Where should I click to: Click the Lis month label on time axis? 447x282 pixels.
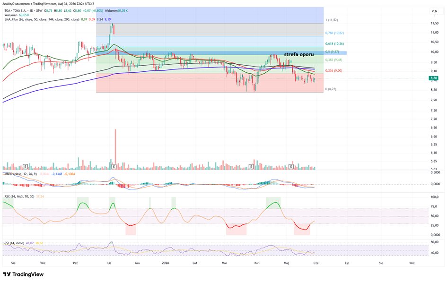tap(109, 263)
